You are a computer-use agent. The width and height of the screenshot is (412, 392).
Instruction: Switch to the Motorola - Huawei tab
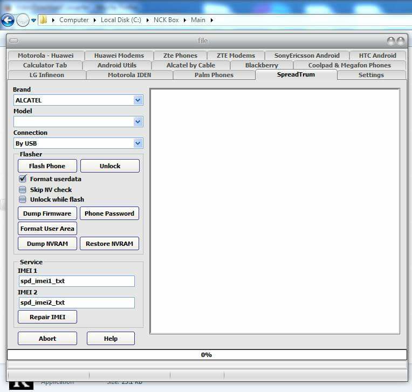[46, 56]
